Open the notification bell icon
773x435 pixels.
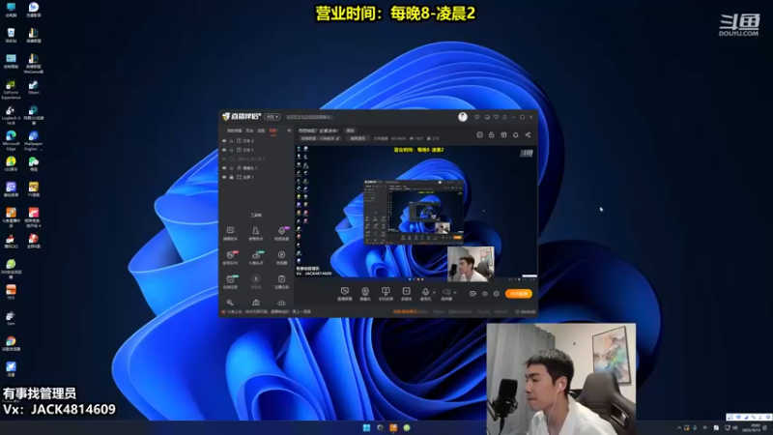(x=516, y=134)
